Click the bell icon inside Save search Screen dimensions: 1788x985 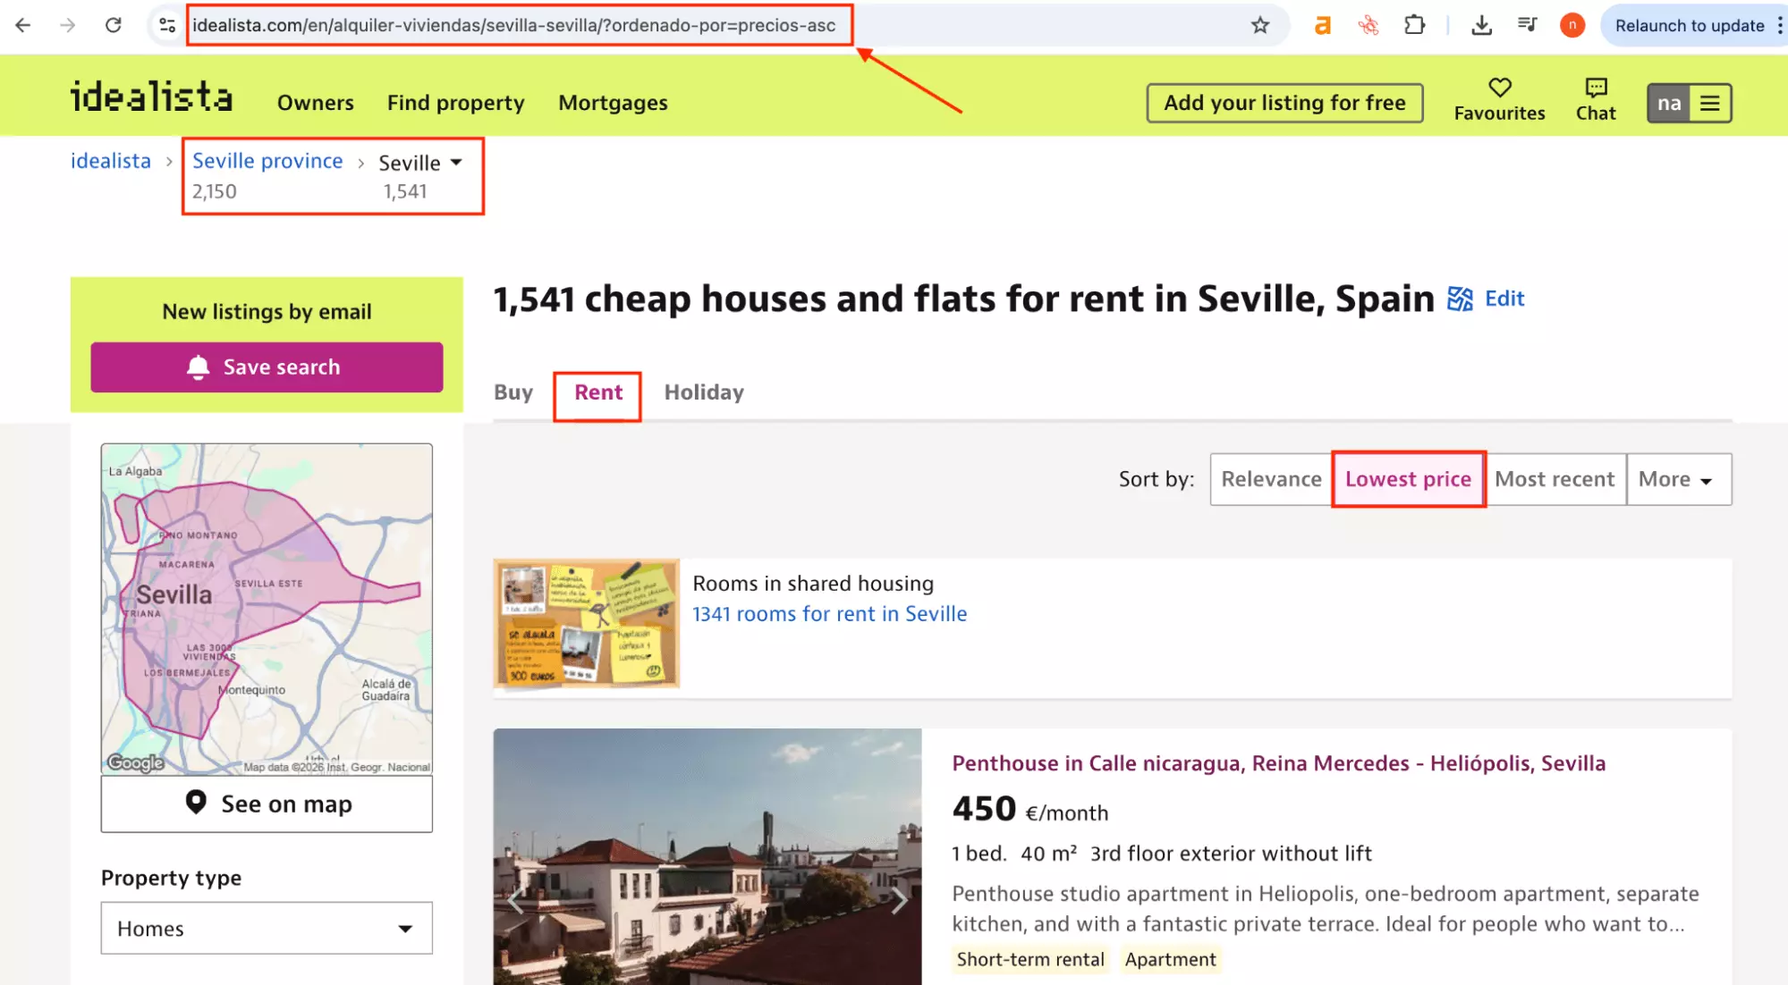[x=198, y=366]
